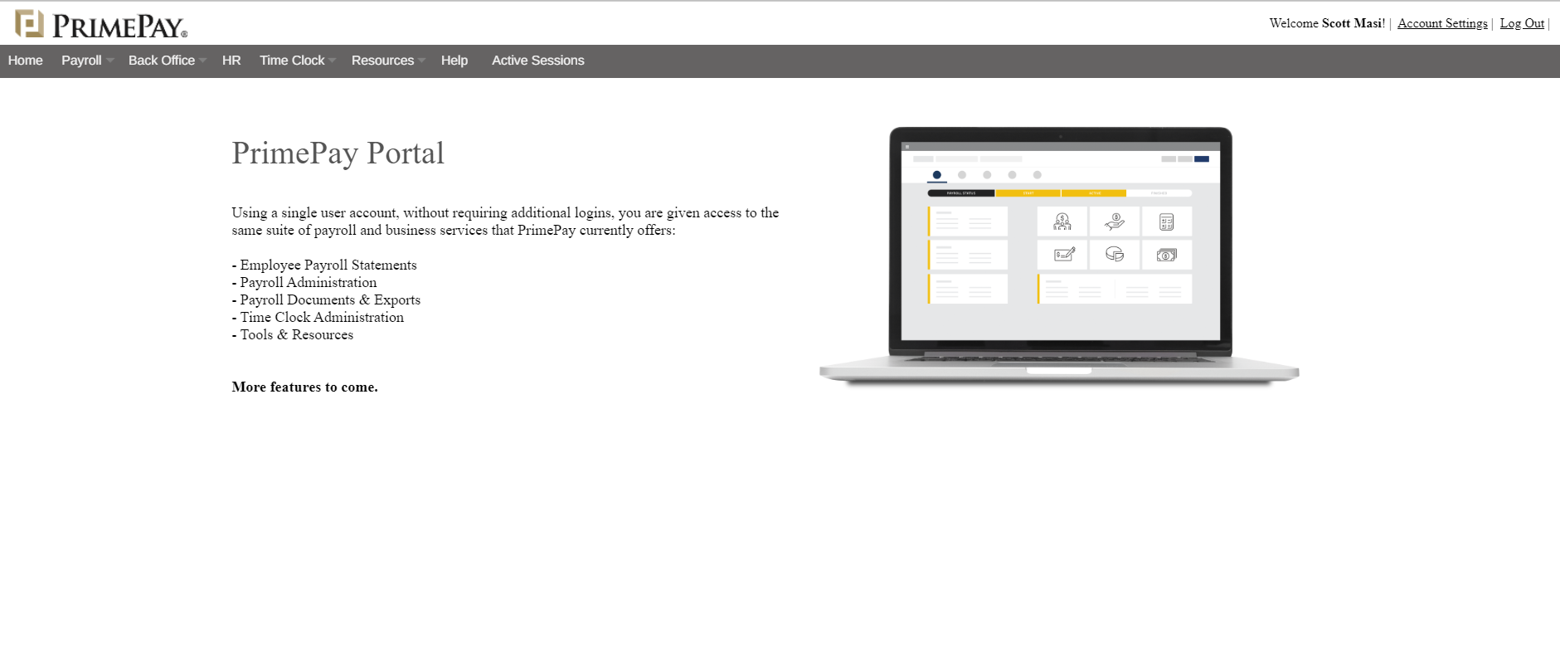Open the Back Office menu

pos(162,61)
